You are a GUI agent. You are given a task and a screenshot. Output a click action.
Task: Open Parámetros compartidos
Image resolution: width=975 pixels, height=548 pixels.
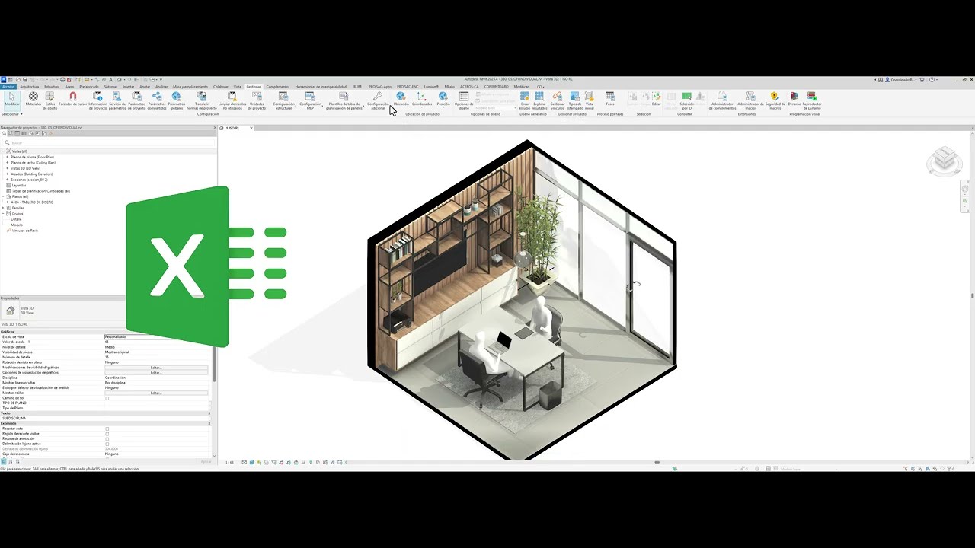click(157, 100)
